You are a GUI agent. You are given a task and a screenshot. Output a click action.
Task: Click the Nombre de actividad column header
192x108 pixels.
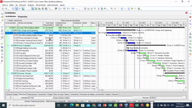[x=31, y=24]
